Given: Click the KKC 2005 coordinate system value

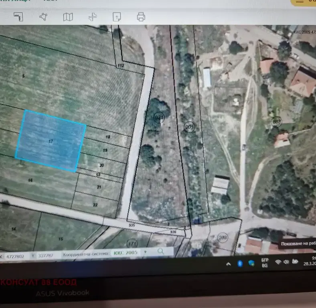Looking at the screenshot, I should pyautogui.click(x=126, y=253).
